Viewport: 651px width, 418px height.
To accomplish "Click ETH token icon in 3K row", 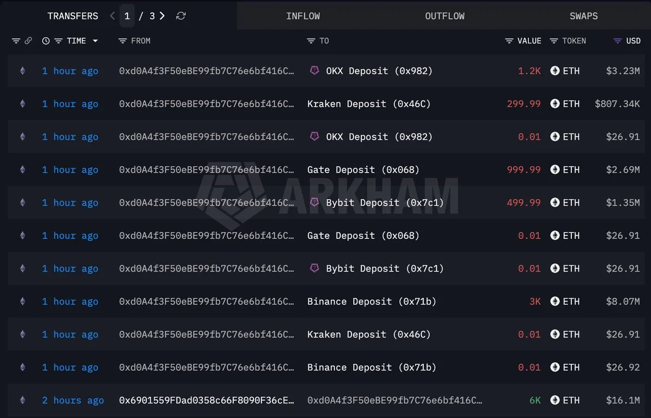I will [554, 301].
